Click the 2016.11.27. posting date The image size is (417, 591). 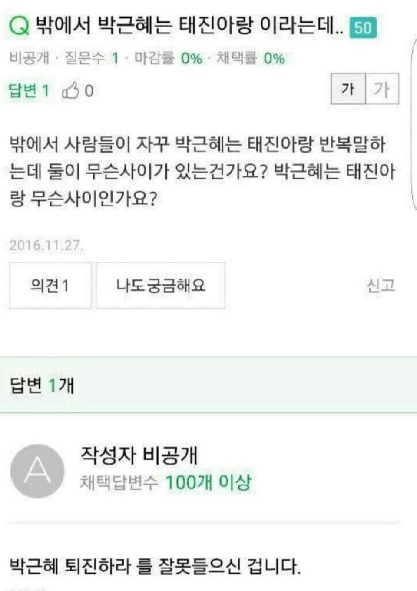pyautogui.click(x=46, y=245)
